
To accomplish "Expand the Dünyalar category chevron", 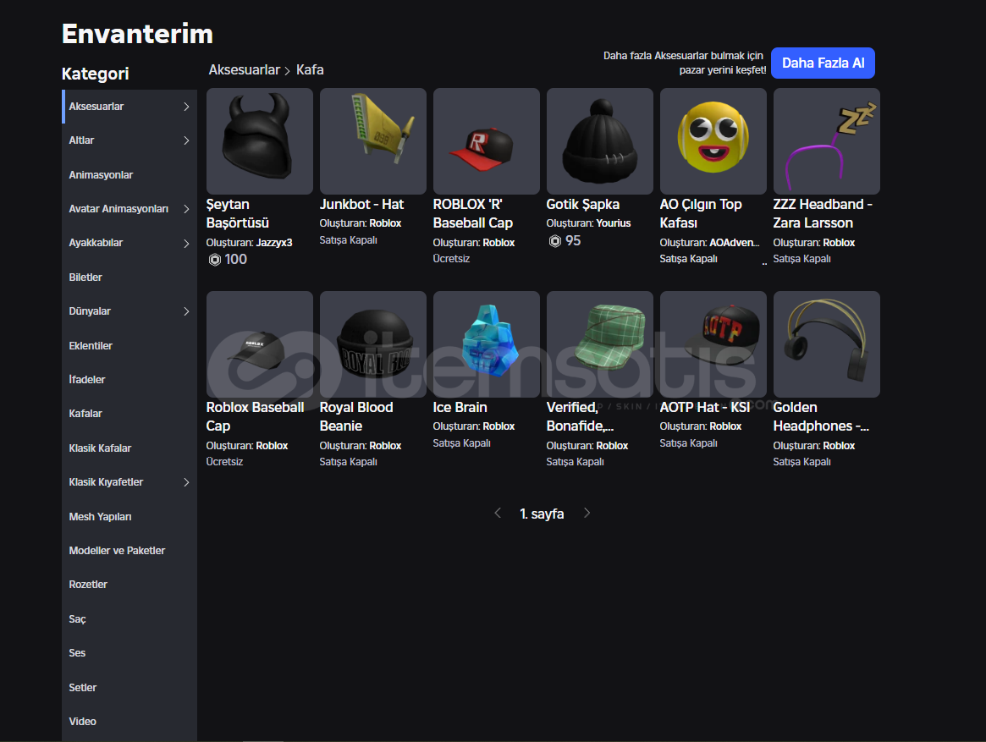I will [186, 311].
